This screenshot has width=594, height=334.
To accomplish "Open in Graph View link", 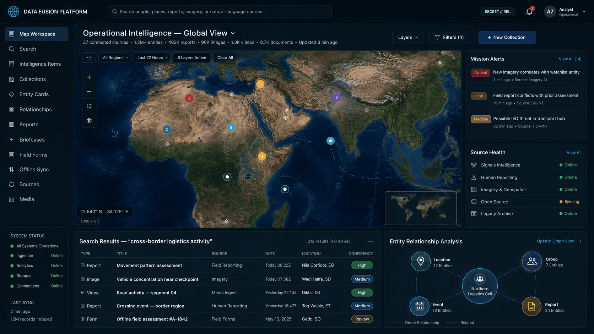I will tap(559, 241).
